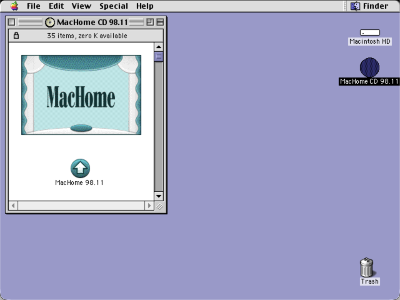Click the horizontal scroll right arrow

(x=149, y=206)
